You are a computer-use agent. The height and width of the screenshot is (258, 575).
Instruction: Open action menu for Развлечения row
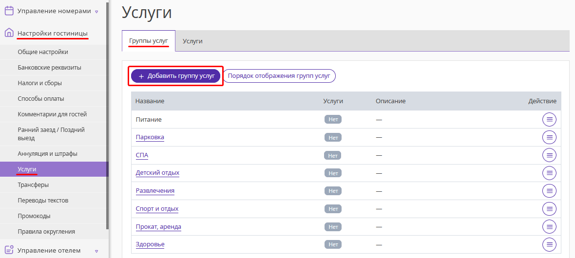coord(549,190)
